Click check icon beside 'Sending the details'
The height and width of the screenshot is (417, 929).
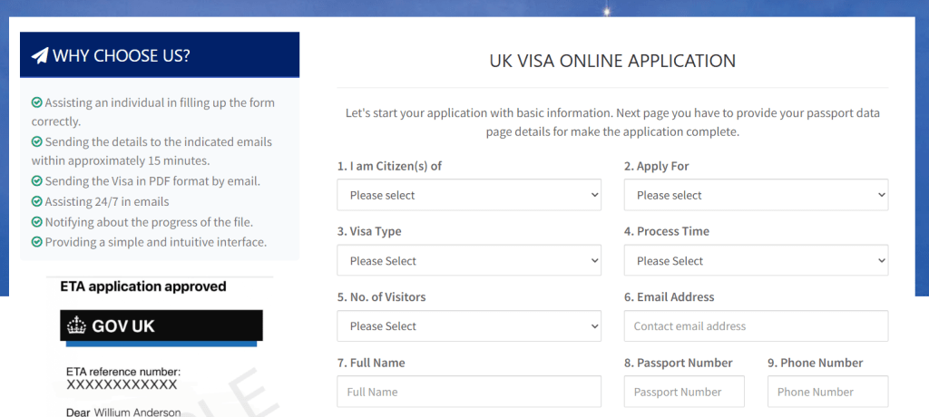point(37,142)
